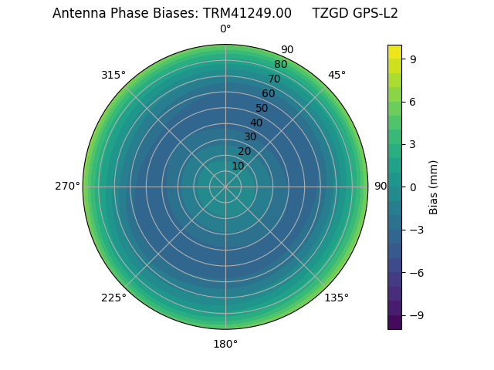The image size is (494, 370).
Task: Click the 45° azimuth label
Action: tap(337, 75)
